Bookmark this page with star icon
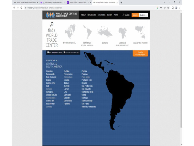This screenshot has width=194, height=146. point(168,8)
